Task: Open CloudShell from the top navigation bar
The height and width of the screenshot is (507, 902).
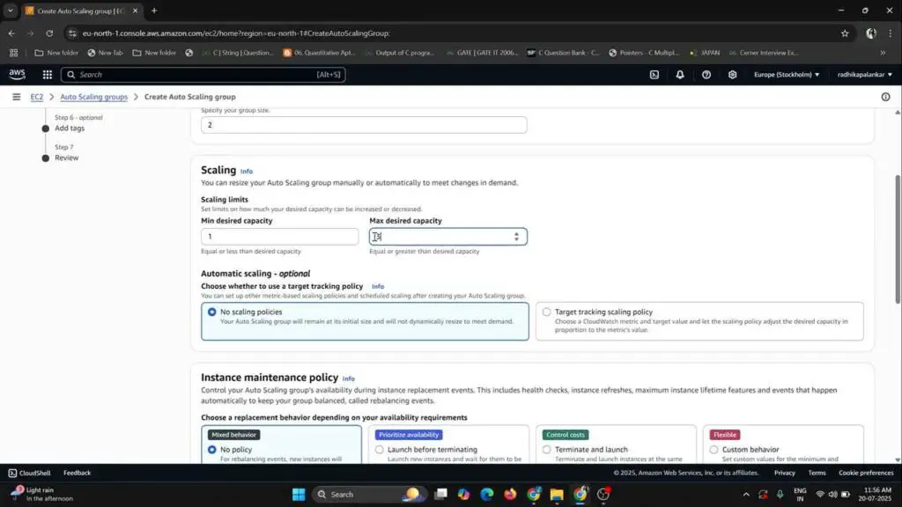Action: click(654, 74)
